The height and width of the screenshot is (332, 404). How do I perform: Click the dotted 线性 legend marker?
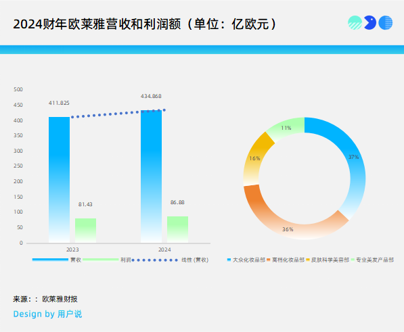154,260
